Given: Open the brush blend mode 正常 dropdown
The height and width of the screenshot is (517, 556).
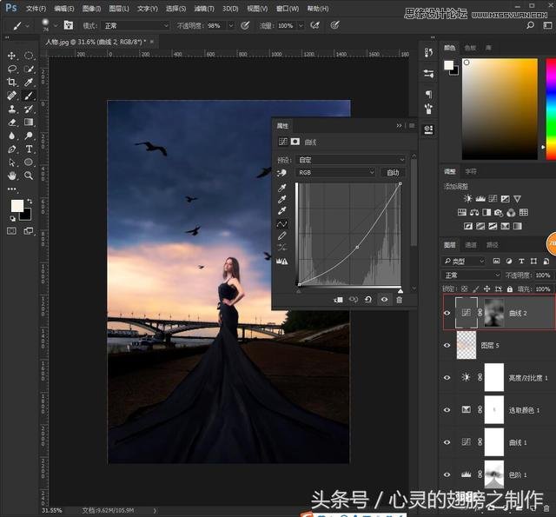Looking at the screenshot, I should pos(136,25).
